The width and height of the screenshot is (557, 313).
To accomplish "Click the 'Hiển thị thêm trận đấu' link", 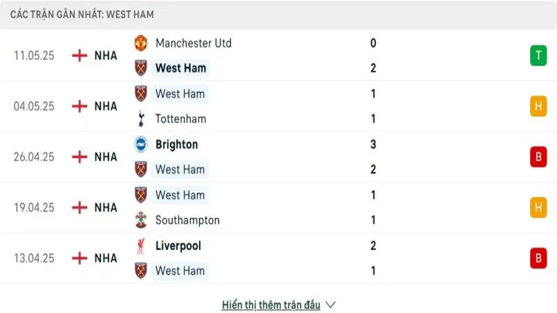I will point(271,305).
